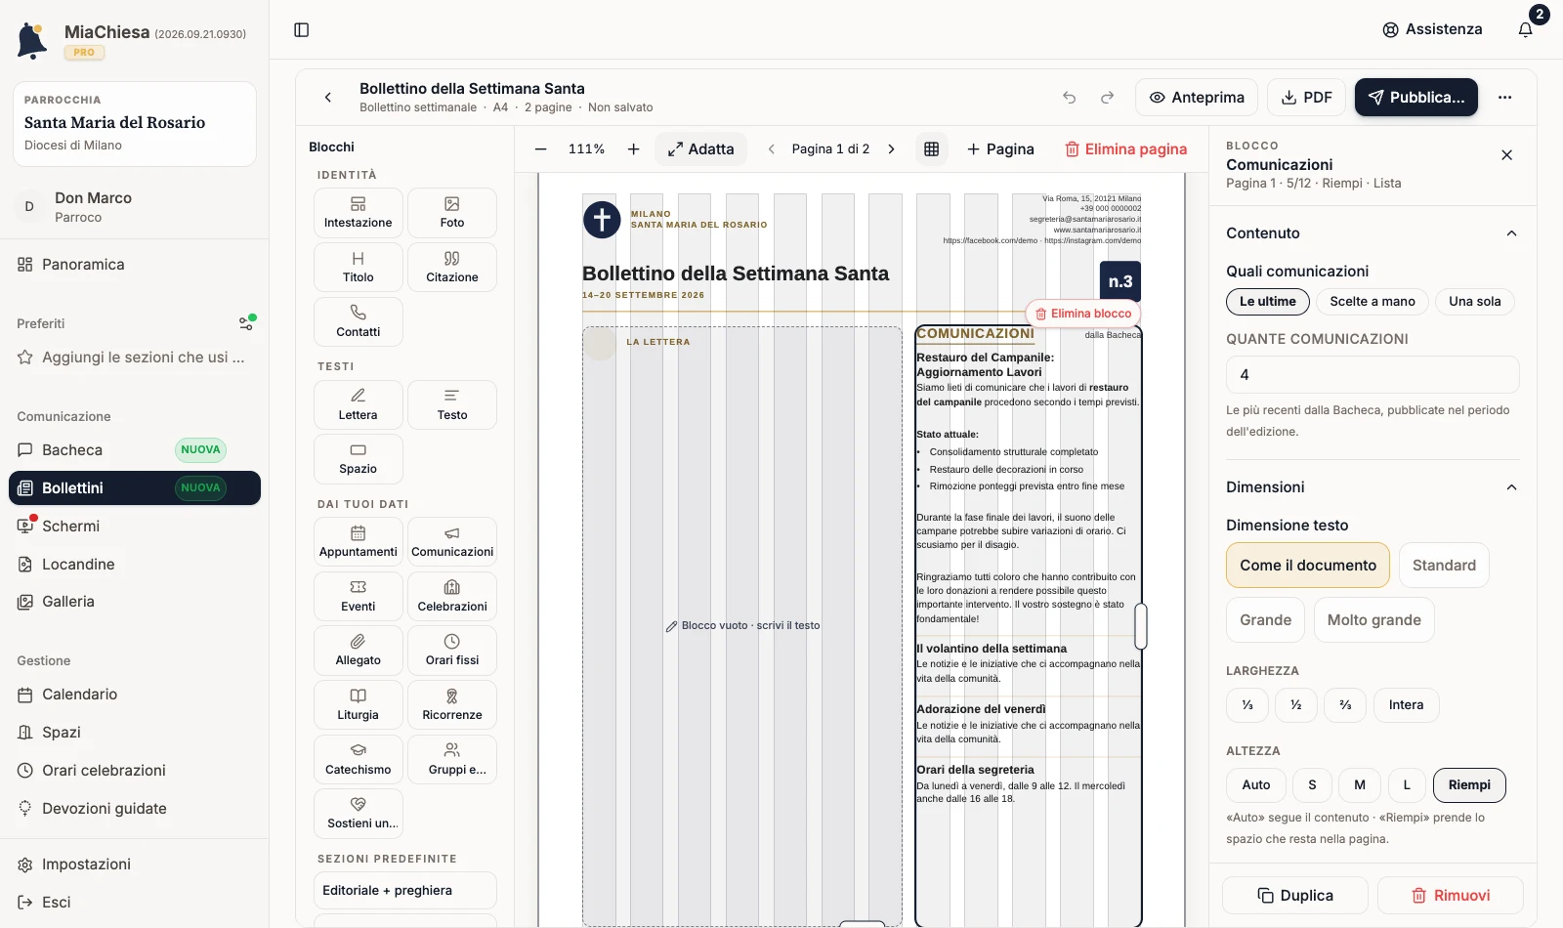The image size is (1563, 928).
Task: Click Duplica block button
Action: [1295, 896]
